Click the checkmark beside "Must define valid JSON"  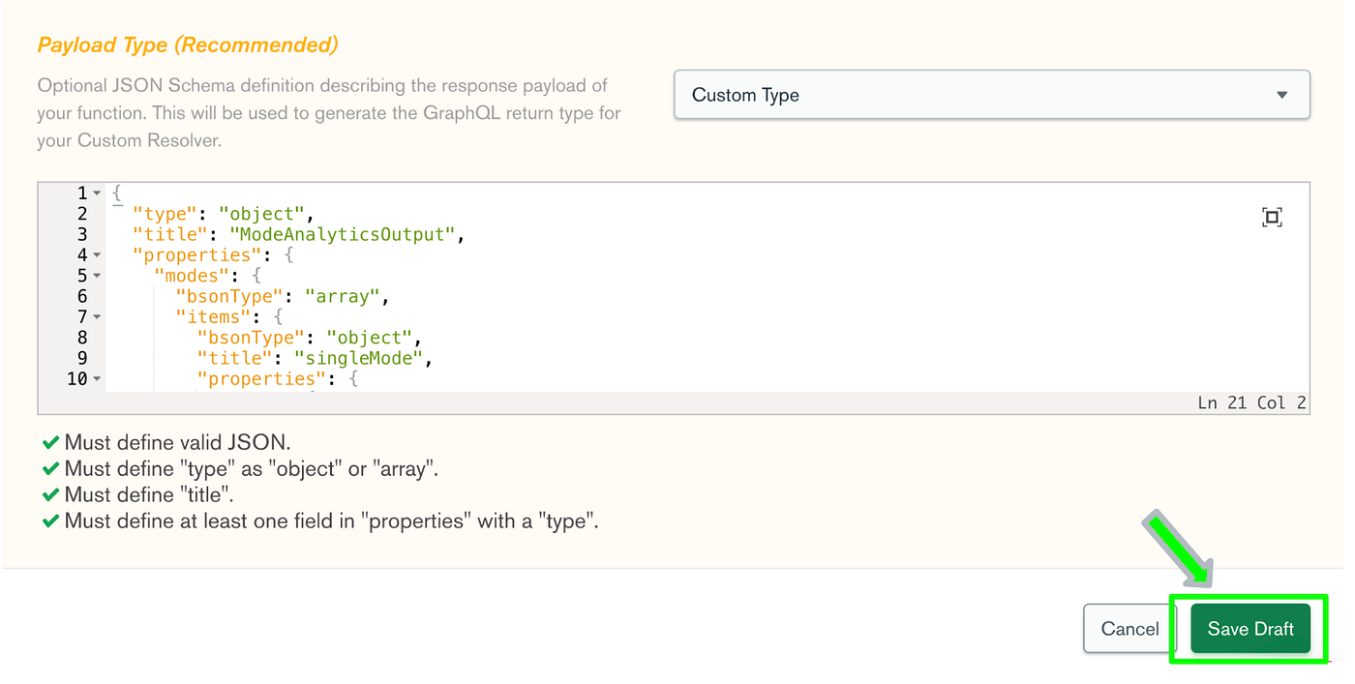coord(50,443)
